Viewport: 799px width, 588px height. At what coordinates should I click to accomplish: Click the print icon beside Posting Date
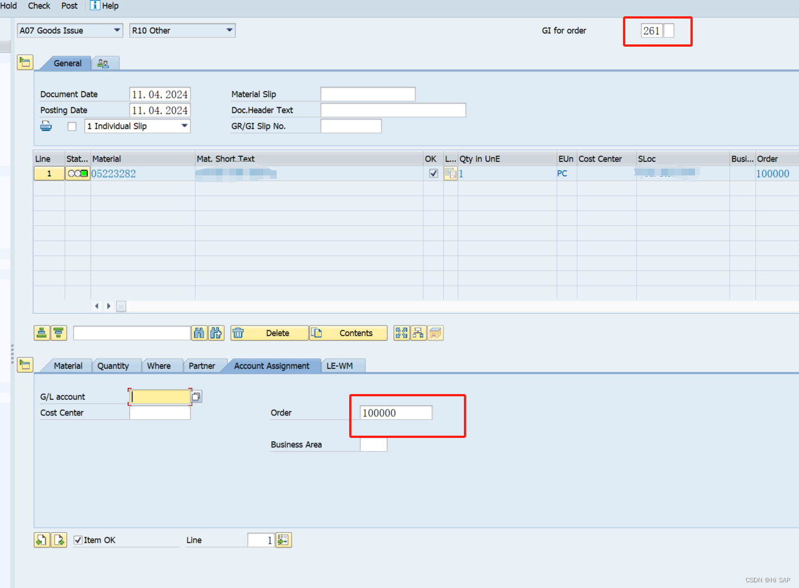pos(46,126)
